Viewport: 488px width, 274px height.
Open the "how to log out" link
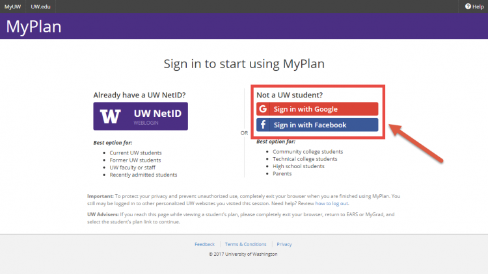pyautogui.click(x=331, y=201)
